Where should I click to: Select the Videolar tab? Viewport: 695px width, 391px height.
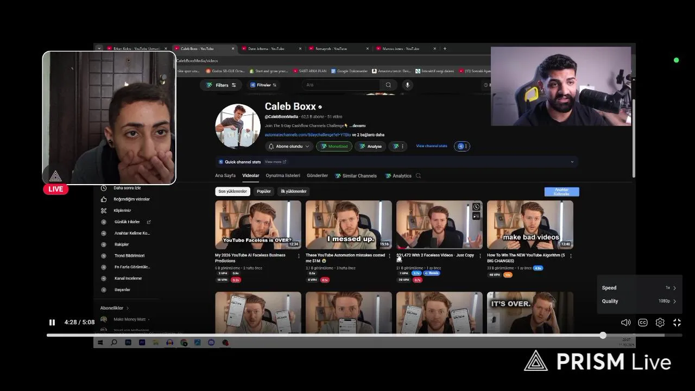point(251,176)
